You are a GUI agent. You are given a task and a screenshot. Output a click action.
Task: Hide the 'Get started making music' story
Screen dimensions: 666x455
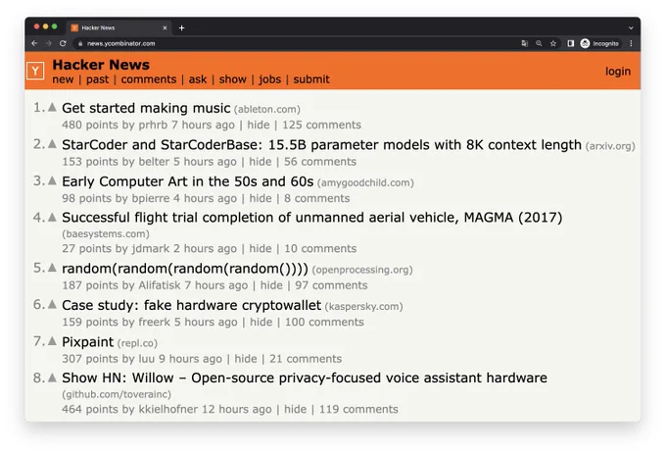coord(259,125)
